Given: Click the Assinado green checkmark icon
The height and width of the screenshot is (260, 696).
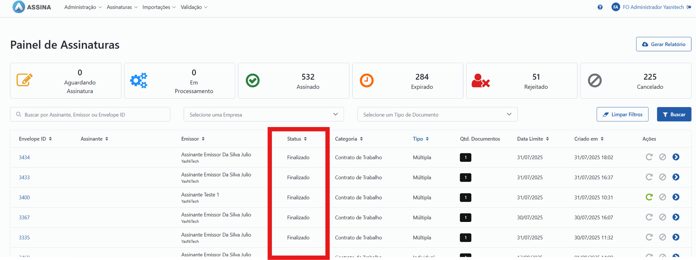Looking at the screenshot, I should tap(253, 81).
